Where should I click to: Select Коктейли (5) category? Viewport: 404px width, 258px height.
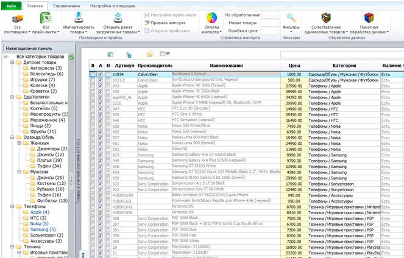pyautogui.click(x=44, y=108)
